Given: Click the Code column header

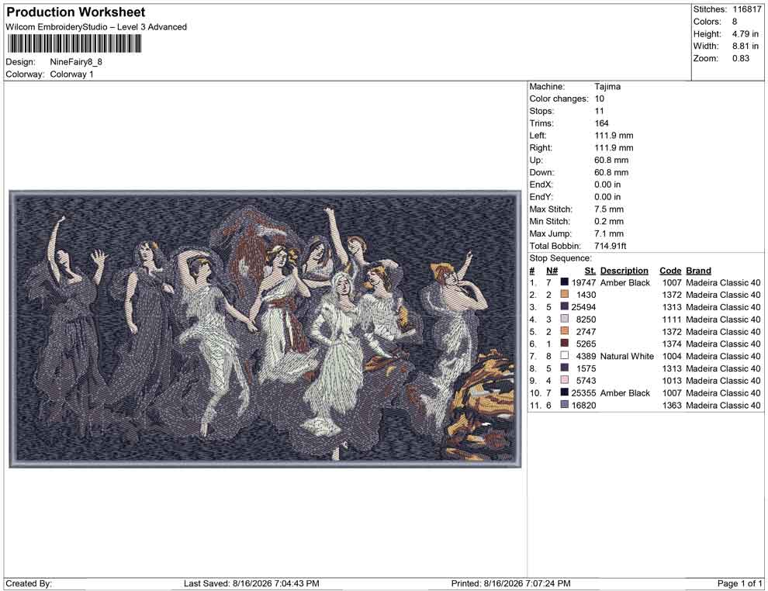Looking at the screenshot, I should [670, 271].
